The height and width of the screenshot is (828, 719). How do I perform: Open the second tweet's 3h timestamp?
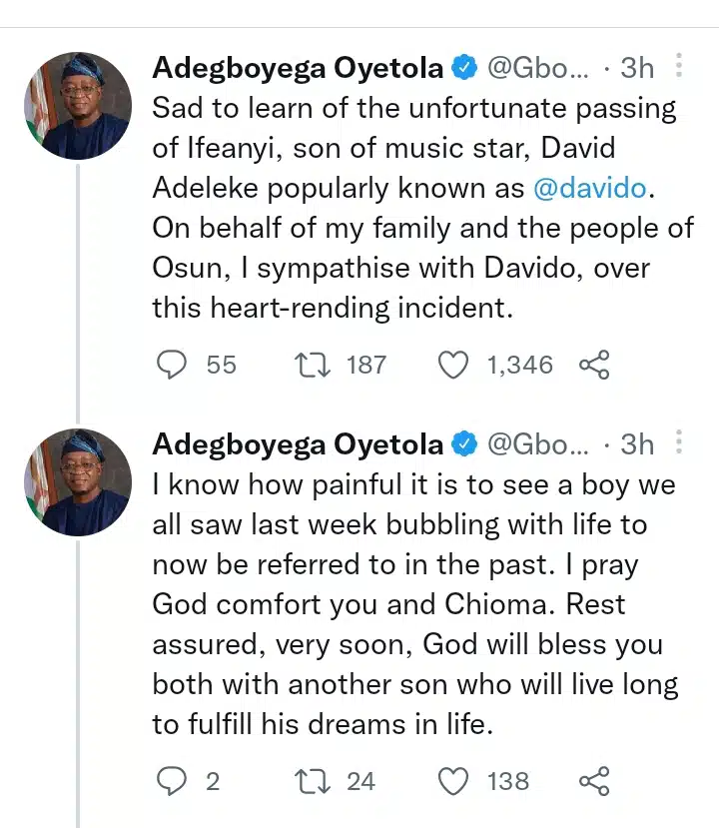point(637,442)
